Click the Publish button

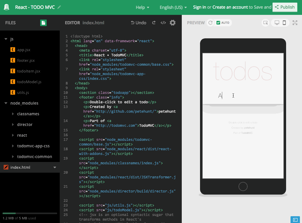coord(285,7)
